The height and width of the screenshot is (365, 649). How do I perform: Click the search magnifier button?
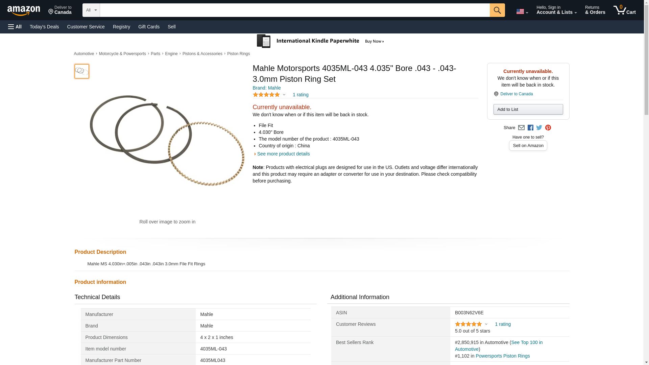point(497,10)
